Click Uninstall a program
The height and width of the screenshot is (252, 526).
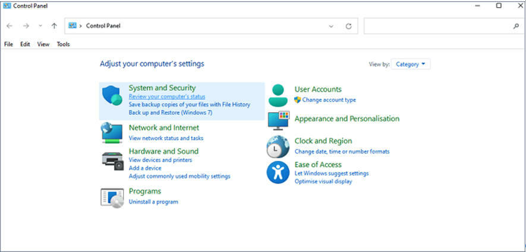[153, 201]
